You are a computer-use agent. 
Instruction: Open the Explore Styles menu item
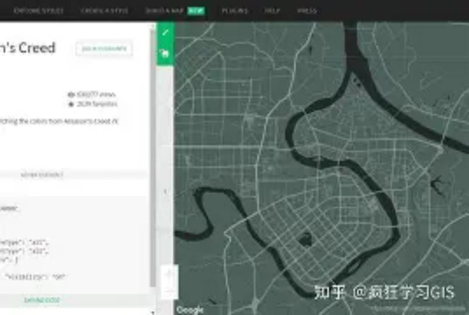[x=39, y=11]
